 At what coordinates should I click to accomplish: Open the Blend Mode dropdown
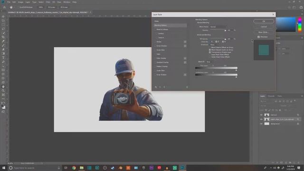click(218, 27)
